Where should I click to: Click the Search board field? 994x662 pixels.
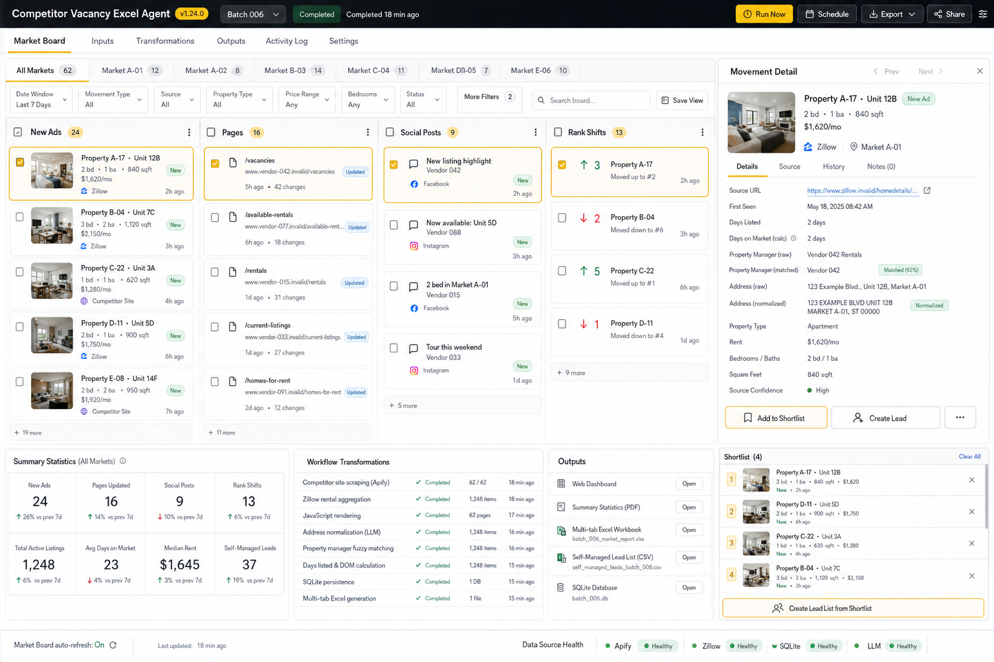pos(591,100)
